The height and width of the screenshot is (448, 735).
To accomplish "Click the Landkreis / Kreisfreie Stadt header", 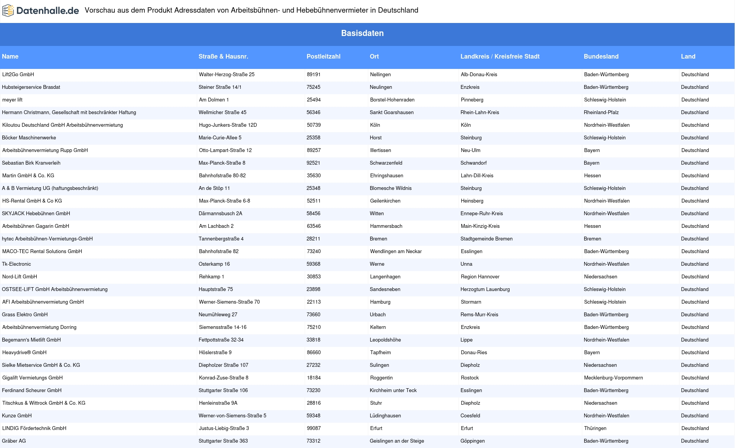I will [500, 56].
